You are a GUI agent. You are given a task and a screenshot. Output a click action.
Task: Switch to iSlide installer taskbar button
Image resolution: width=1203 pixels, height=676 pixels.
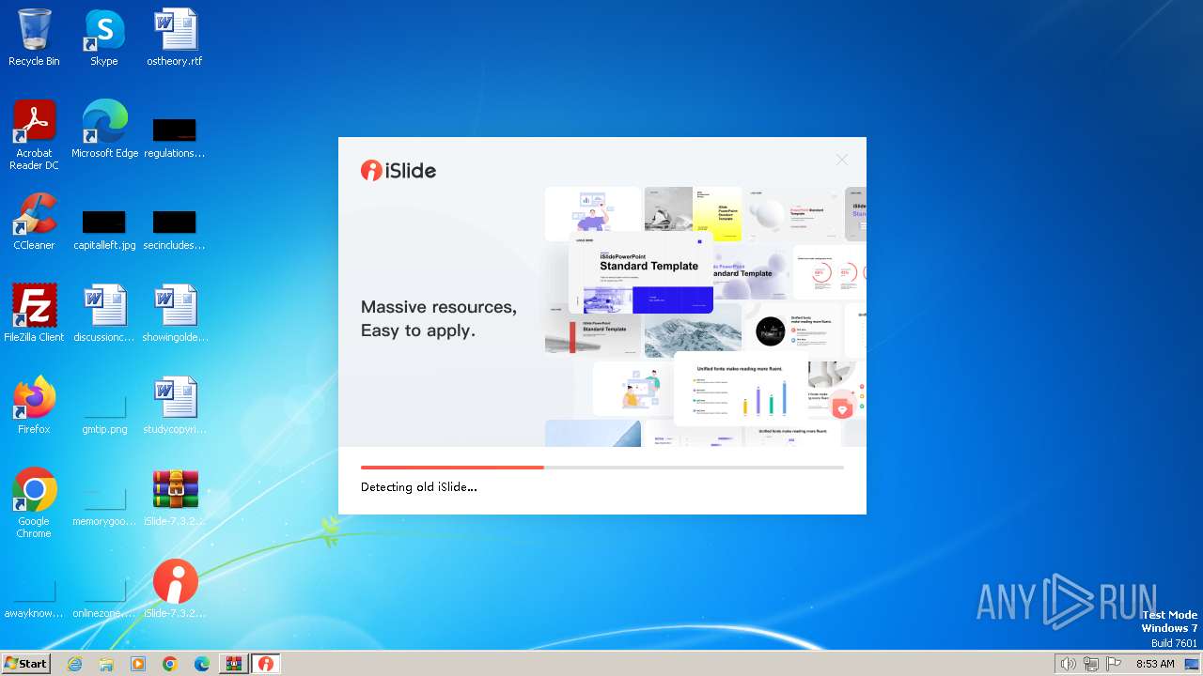(x=266, y=664)
